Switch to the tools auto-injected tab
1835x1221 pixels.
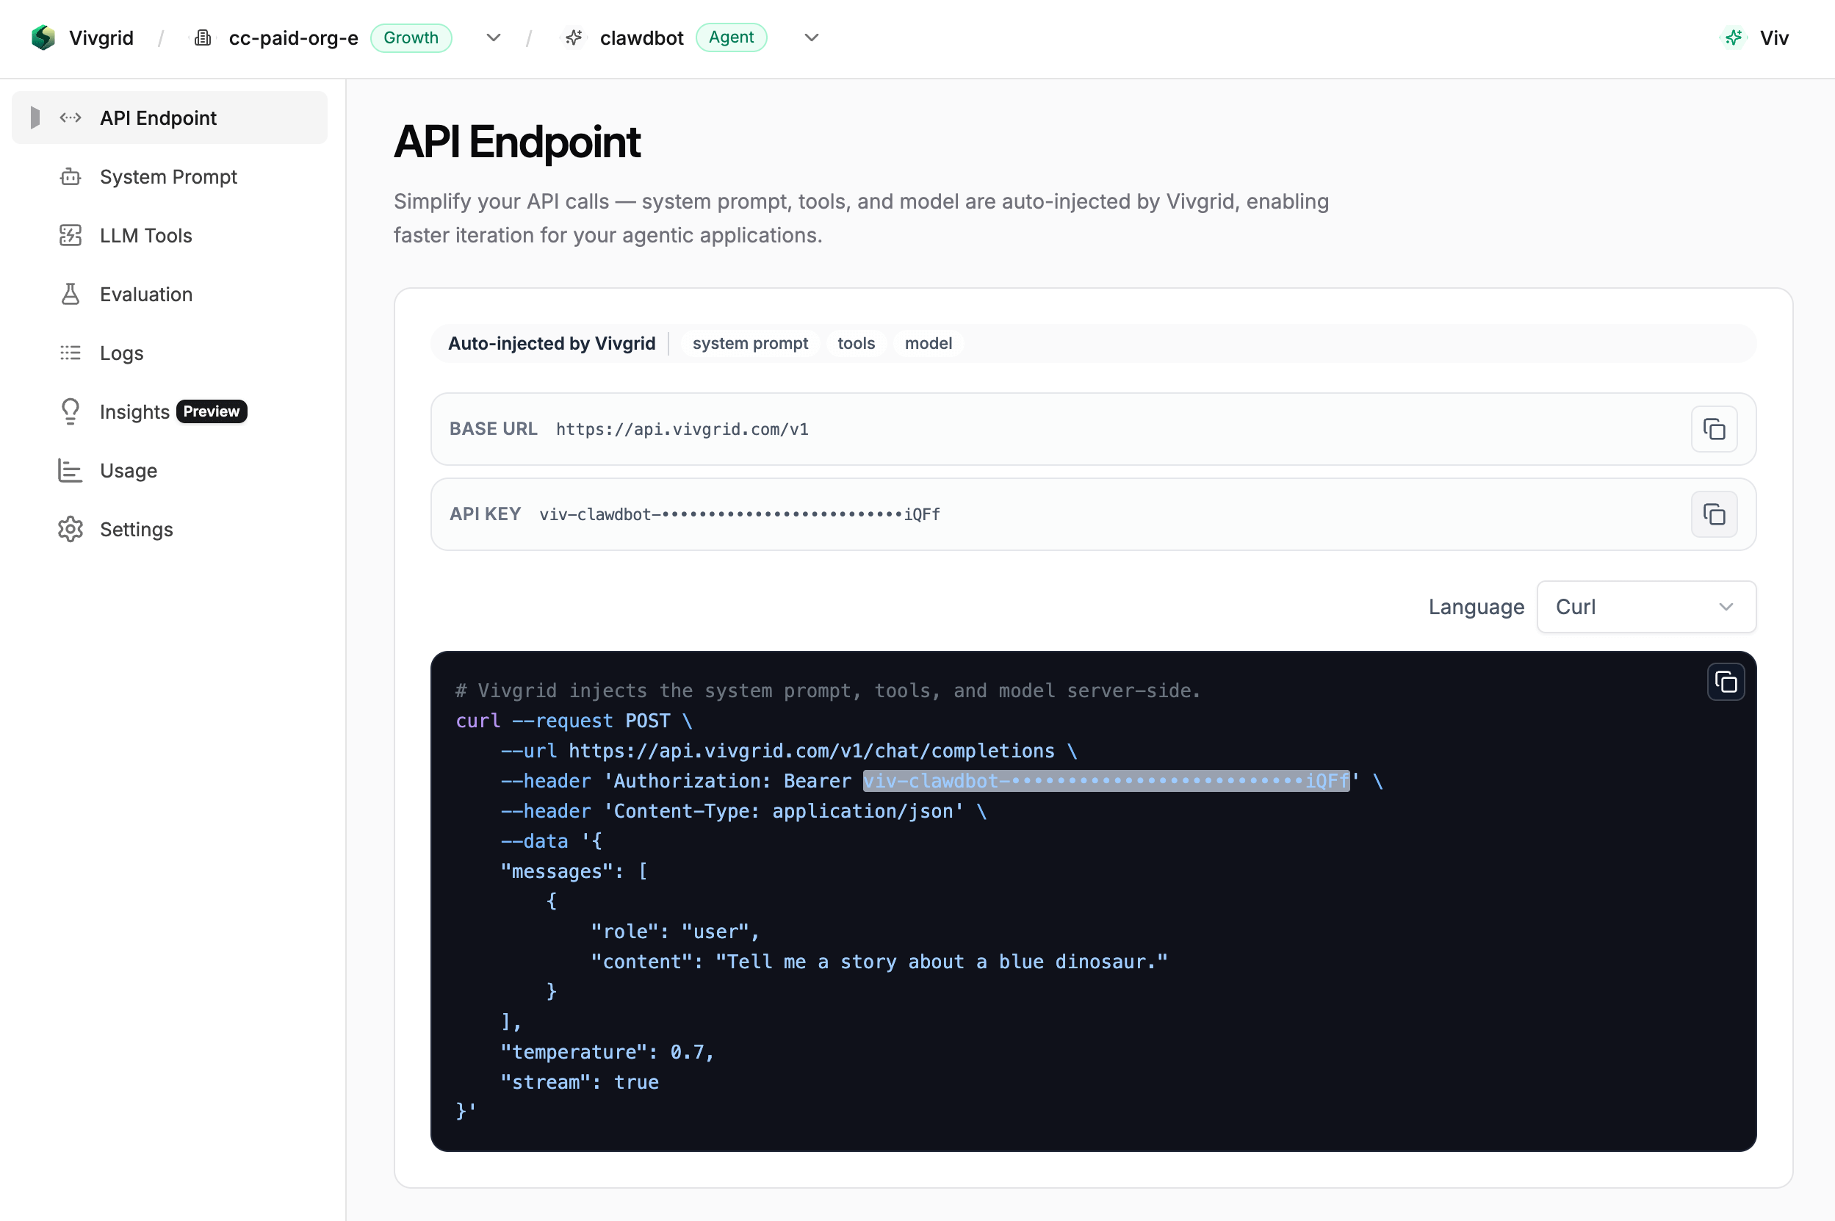[x=856, y=343]
